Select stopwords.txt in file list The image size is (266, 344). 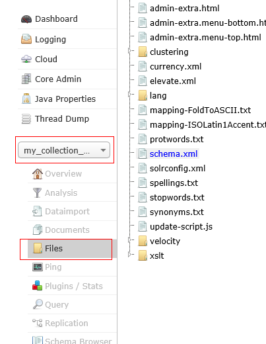click(x=177, y=198)
